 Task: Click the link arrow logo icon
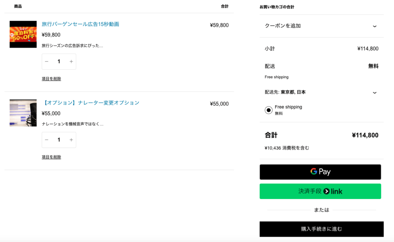326,191
